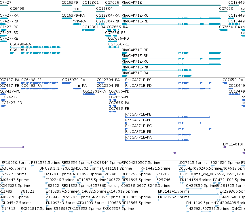Image resolution: width=245 pixels, height=213 pixels.
Task: Select transcript RhoGAP71E-RG label
Action: coord(135,62)
